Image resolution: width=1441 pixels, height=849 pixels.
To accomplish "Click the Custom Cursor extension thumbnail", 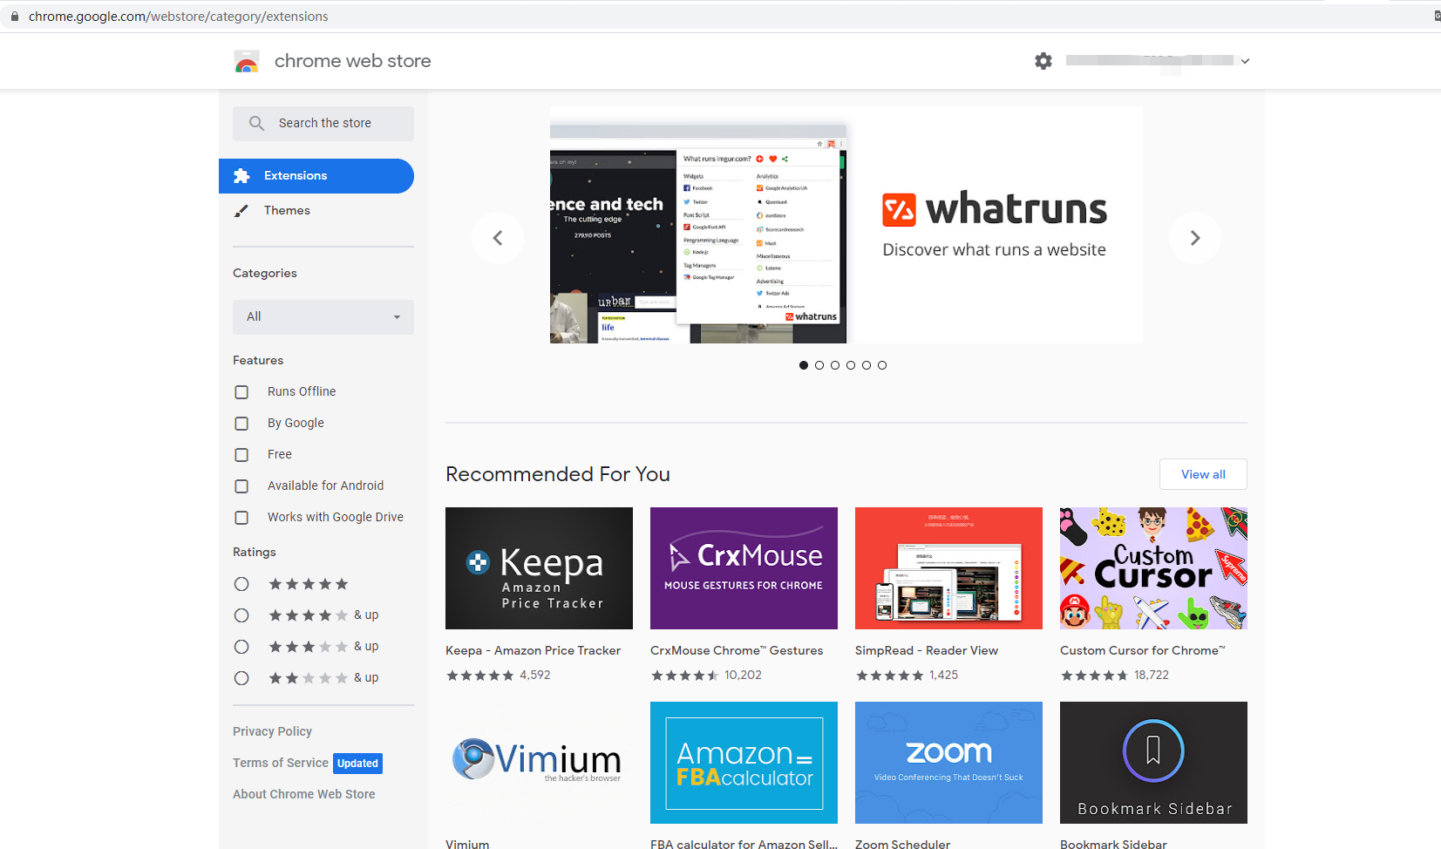I will (x=1153, y=568).
